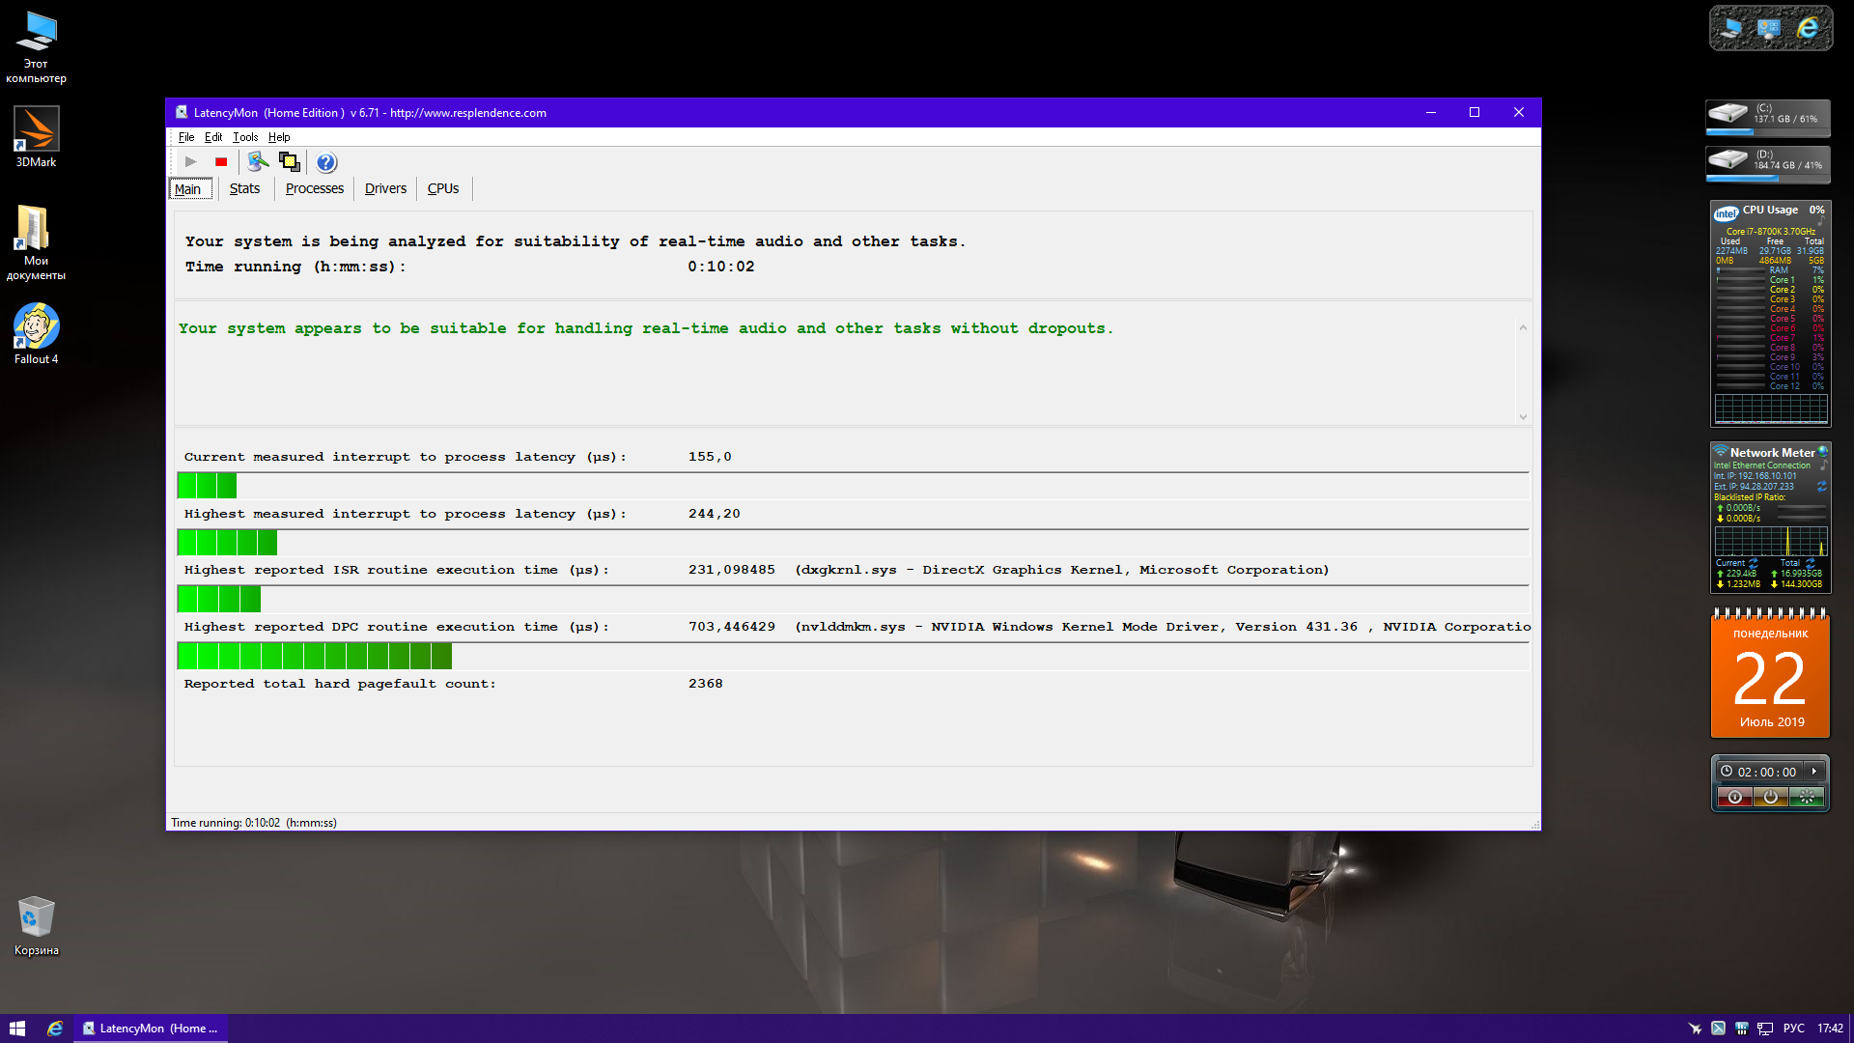Click the yellow power button on timer gadget
The height and width of the screenshot is (1043, 1854).
(1770, 797)
